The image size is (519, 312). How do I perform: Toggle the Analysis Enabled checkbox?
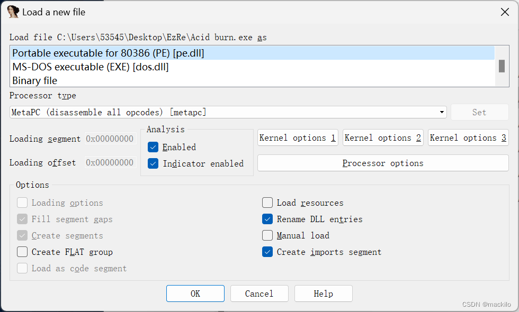click(x=153, y=147)
